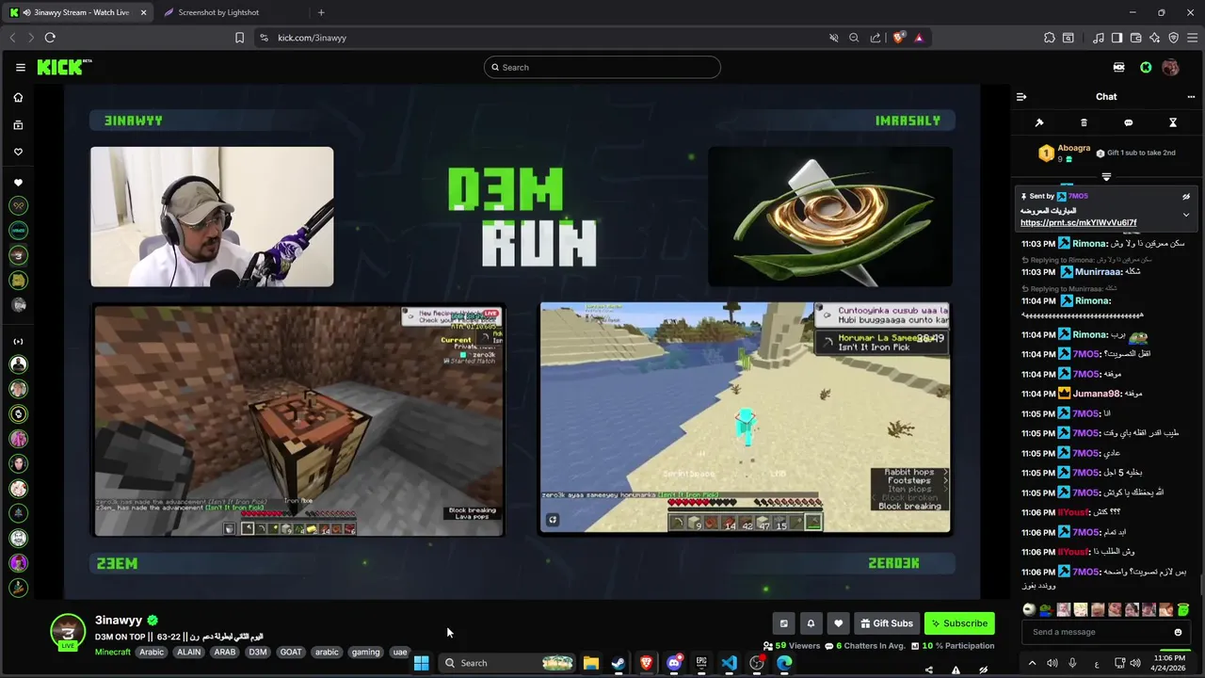Image resolution: width=1205 pixels, height=678 pixels.
Task: Show hidden system tray icons
Action: point(1032,663)
